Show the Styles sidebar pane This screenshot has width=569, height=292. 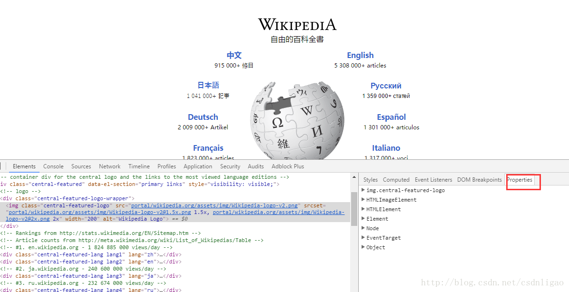click(371, 180)
